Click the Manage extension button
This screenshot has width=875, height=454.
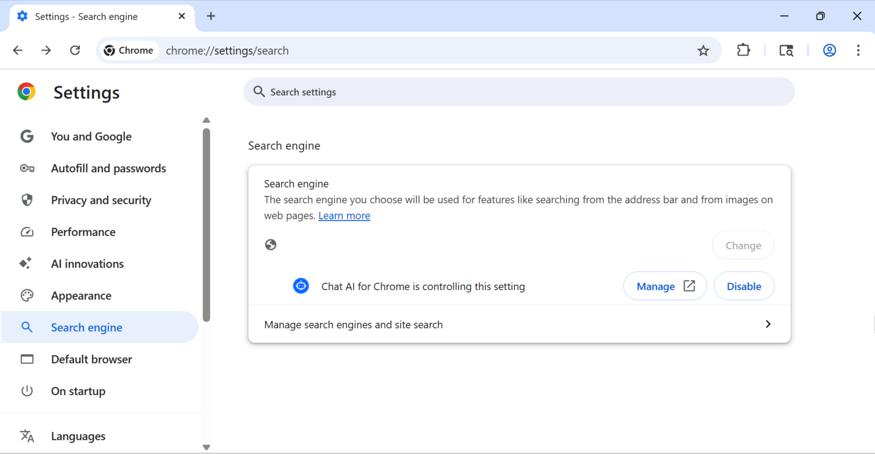click(665, 286)
